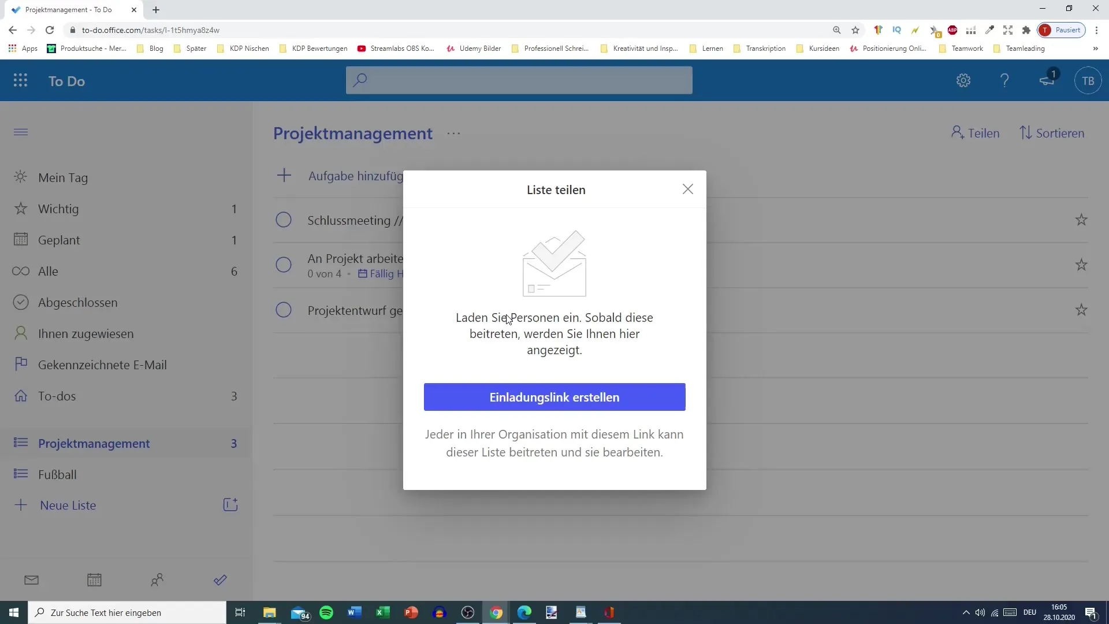Image resolution: width=1109 pixels, height=624 pixels.
Task: Open To-dos list
Action: tap(126, 396)
